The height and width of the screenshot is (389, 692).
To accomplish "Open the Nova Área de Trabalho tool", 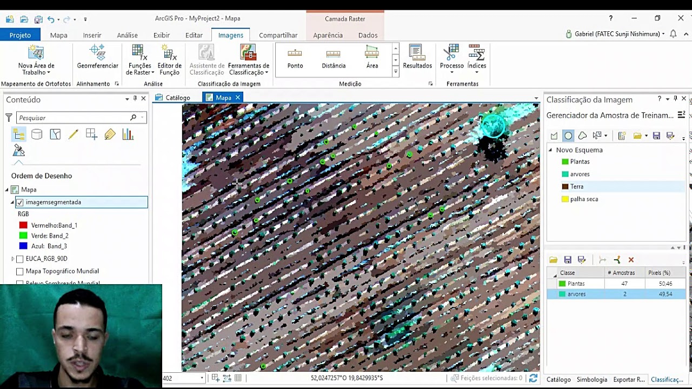I will (36, 60).
